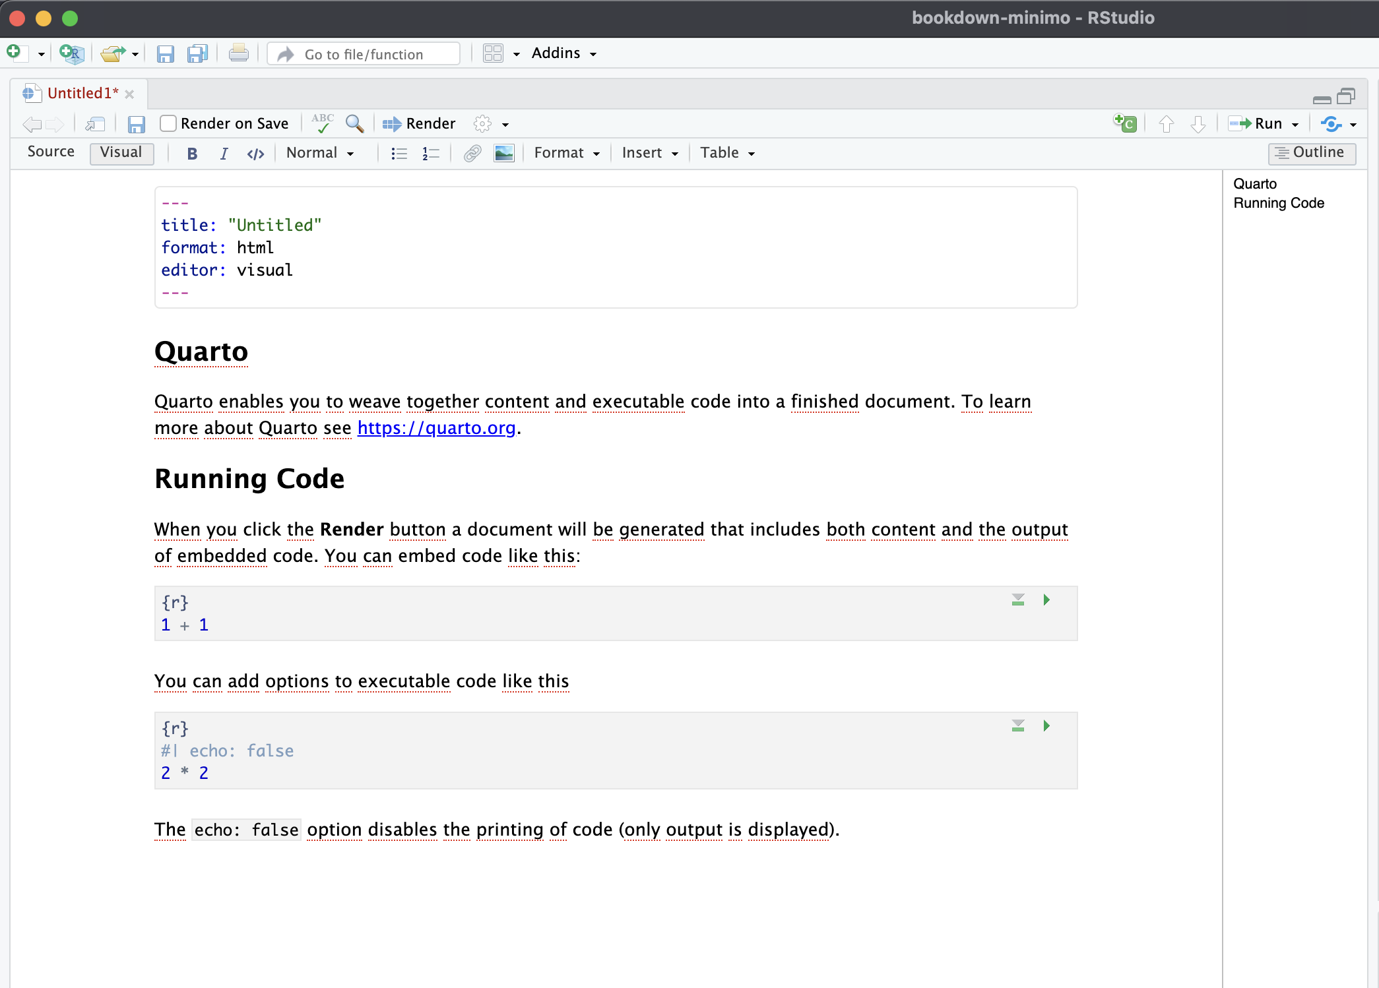Open the Table menu
This screenshot has height=988, width=1379.
click(x=727, y=153)
